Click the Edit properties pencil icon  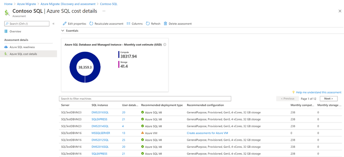pyautogui.click(x=64, y=23)
